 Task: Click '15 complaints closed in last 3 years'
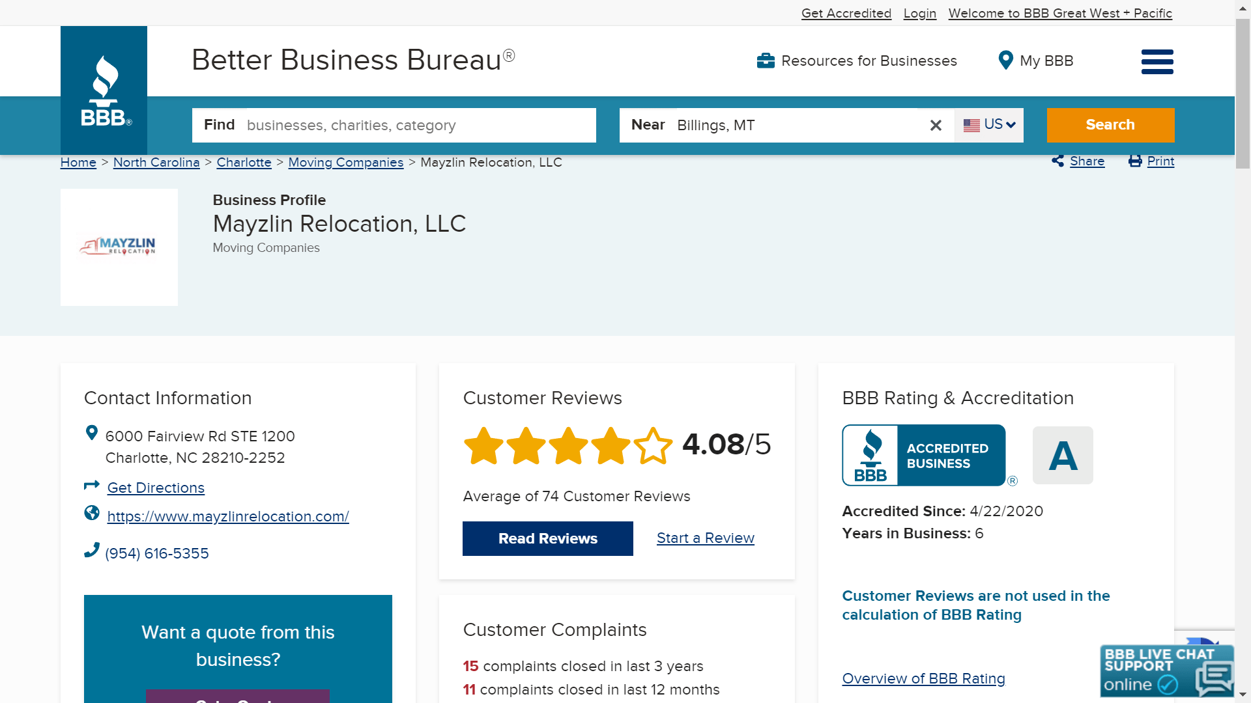pyautogui.click(x=583, y=666)
